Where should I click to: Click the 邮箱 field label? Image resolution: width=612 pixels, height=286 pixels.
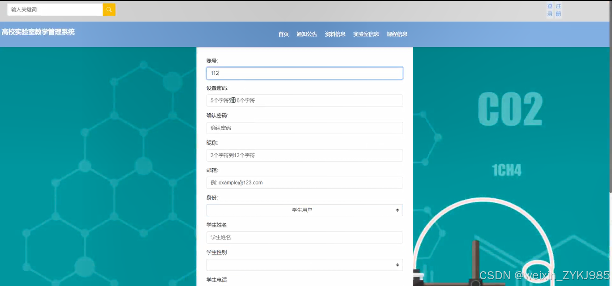pyautogui.click(x=212, y=170)
